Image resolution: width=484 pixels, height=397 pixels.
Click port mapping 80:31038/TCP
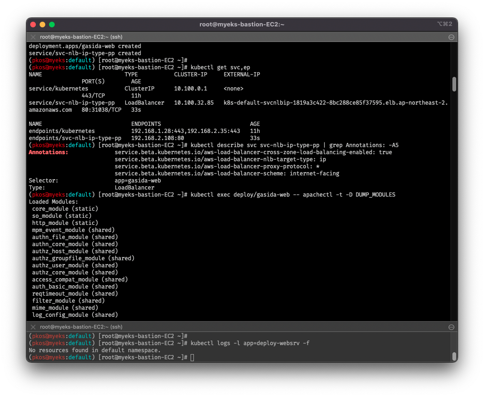coord(101,110)
